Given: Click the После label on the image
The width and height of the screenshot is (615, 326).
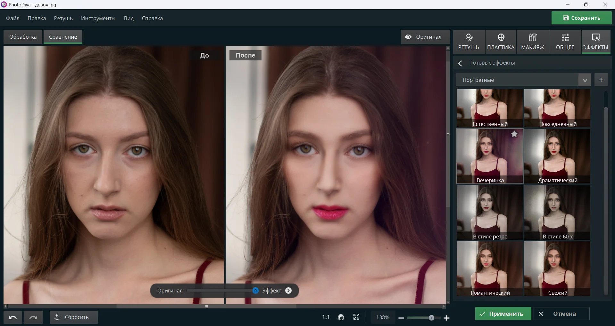Looking at the screenshot, I should click(x=245, y=55).
